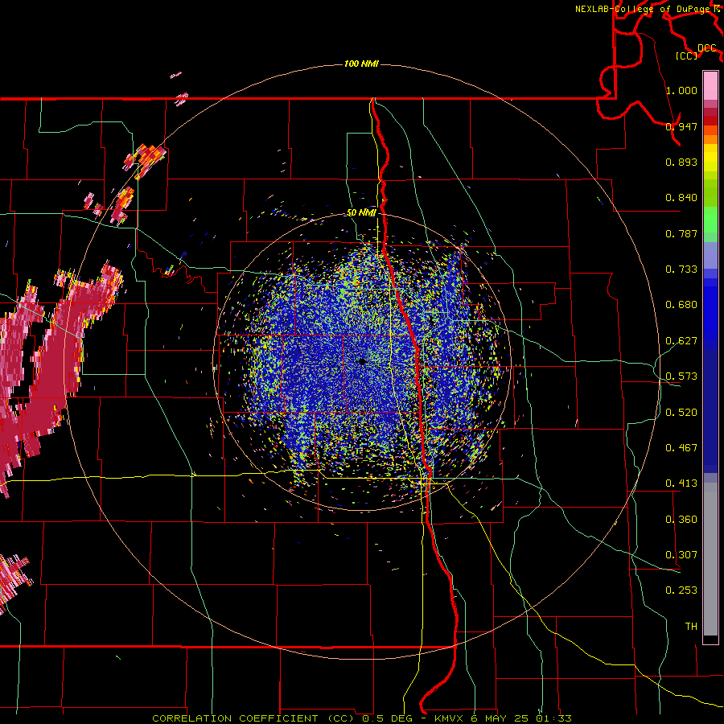Click the 1.000 legend value

(681, 90)
